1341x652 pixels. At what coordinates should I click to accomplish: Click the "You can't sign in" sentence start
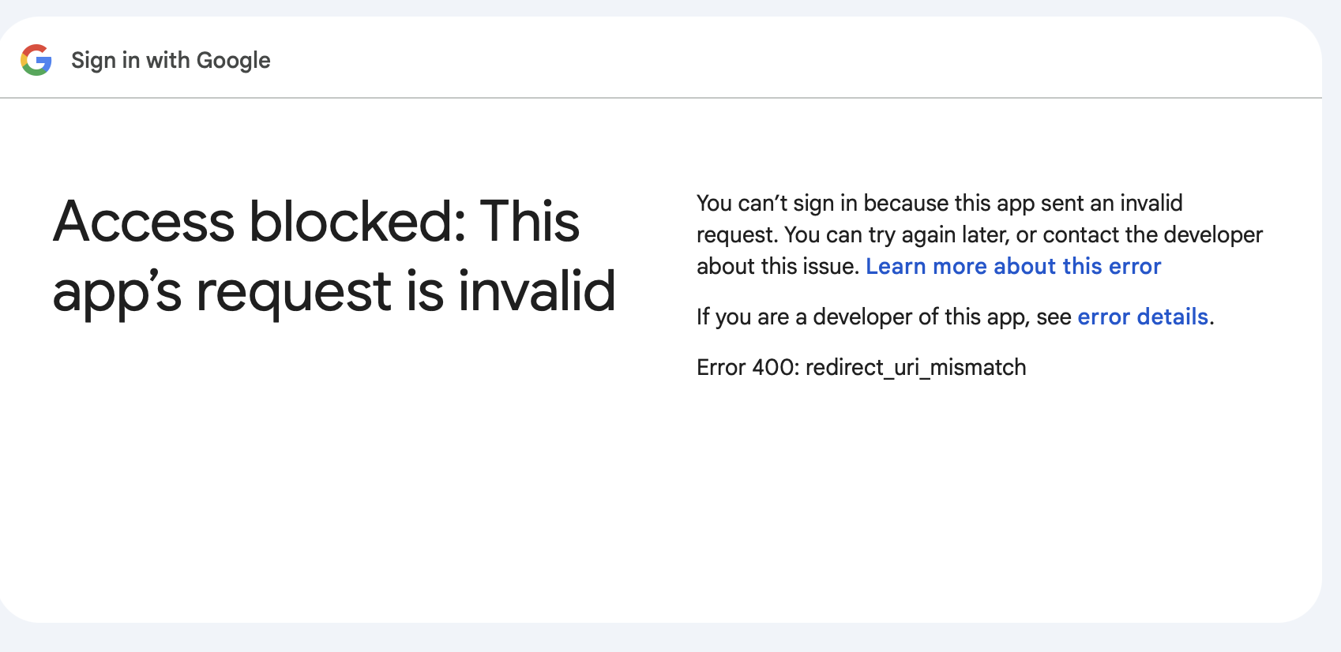click(x=764, y=204)
